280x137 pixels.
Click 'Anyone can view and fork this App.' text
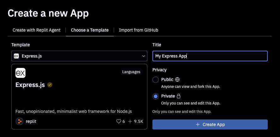[x=191, y=87]
